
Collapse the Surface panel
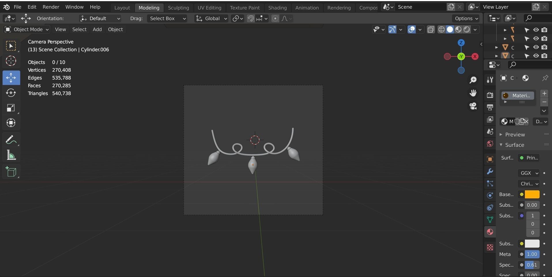pyautogui.click(x=514, y=145)
